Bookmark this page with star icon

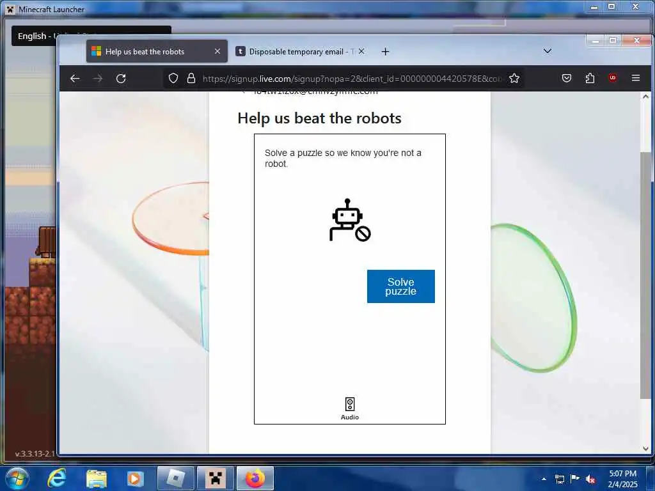point(514,79)
